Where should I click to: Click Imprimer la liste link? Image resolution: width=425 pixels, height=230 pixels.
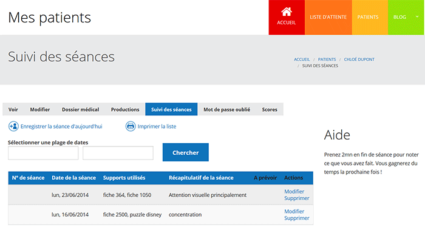click(x=157, y=126)
